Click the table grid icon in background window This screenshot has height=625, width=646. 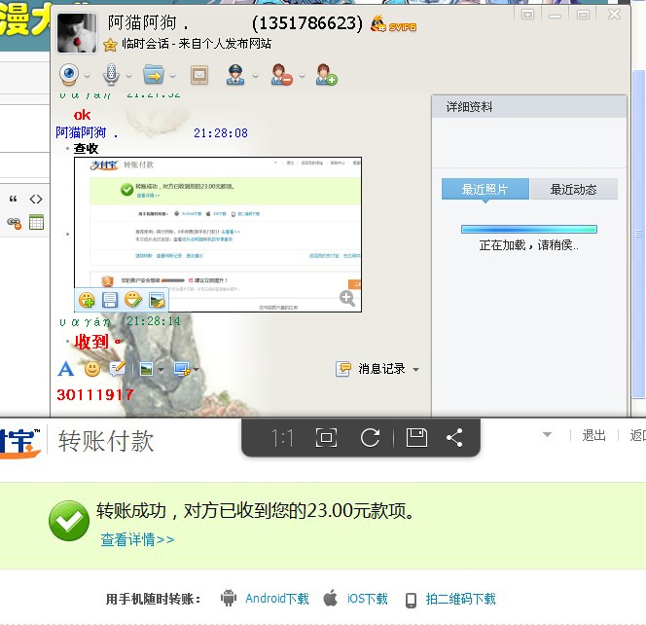tap(36, 222)
